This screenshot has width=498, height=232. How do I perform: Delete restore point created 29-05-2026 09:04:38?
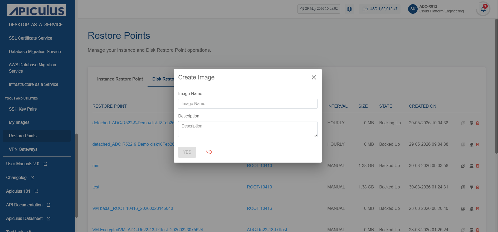pos(478,145)
